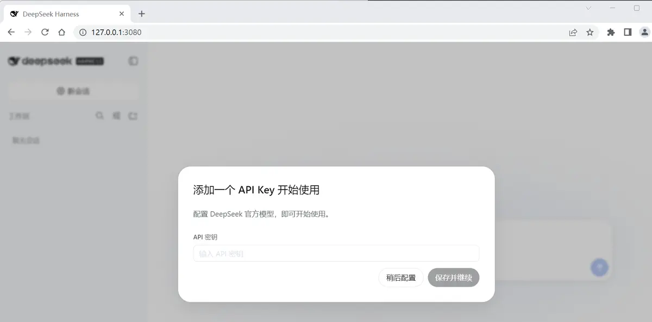Click the dialog title 添加一个 API Key 开始使用
The image size is (652, 322).
click(256, 190)
